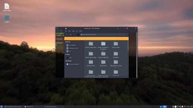193x108 pixels.
Task: Click the status bar items count text
Action: (x=96, y=77)
